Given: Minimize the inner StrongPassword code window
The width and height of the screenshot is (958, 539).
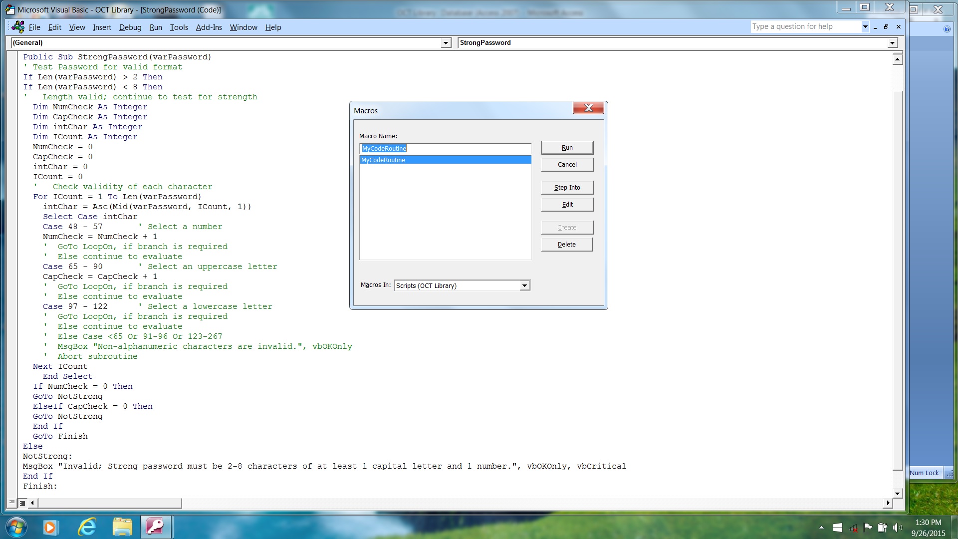Looking at the screenshot, I should tap(875, 27).
